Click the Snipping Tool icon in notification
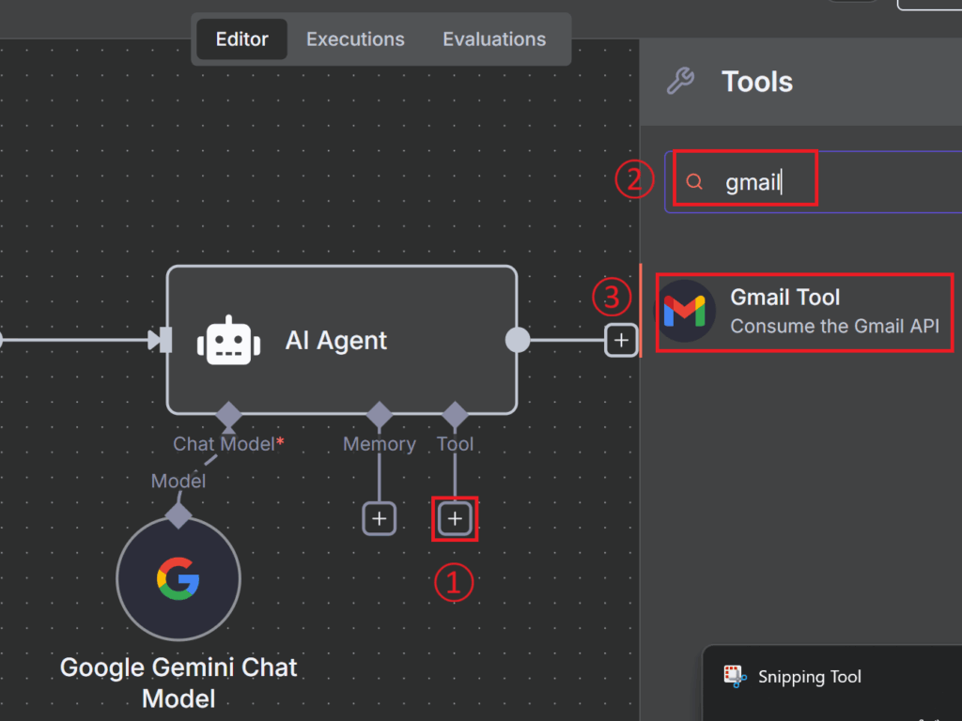 [x=734, y=676]
